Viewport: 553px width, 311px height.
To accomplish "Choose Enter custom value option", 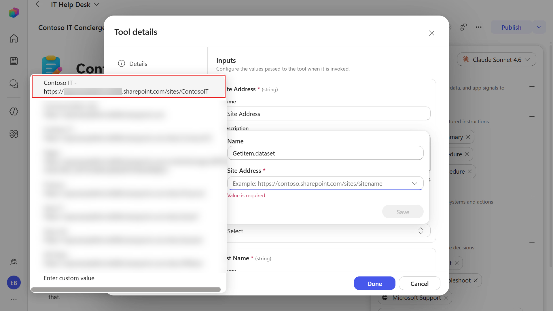I will pyautogui.click(x=69, y=278).
